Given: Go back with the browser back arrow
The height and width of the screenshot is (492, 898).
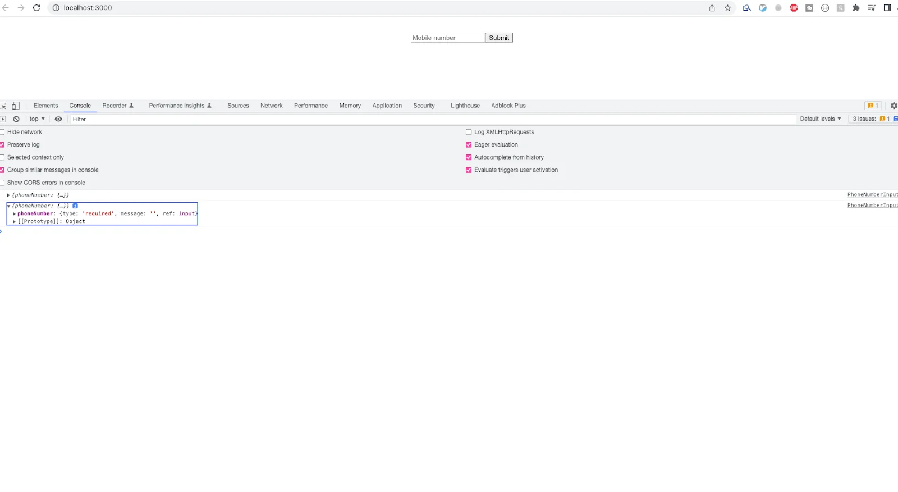Looking at the screenshot, I should 6,8.
